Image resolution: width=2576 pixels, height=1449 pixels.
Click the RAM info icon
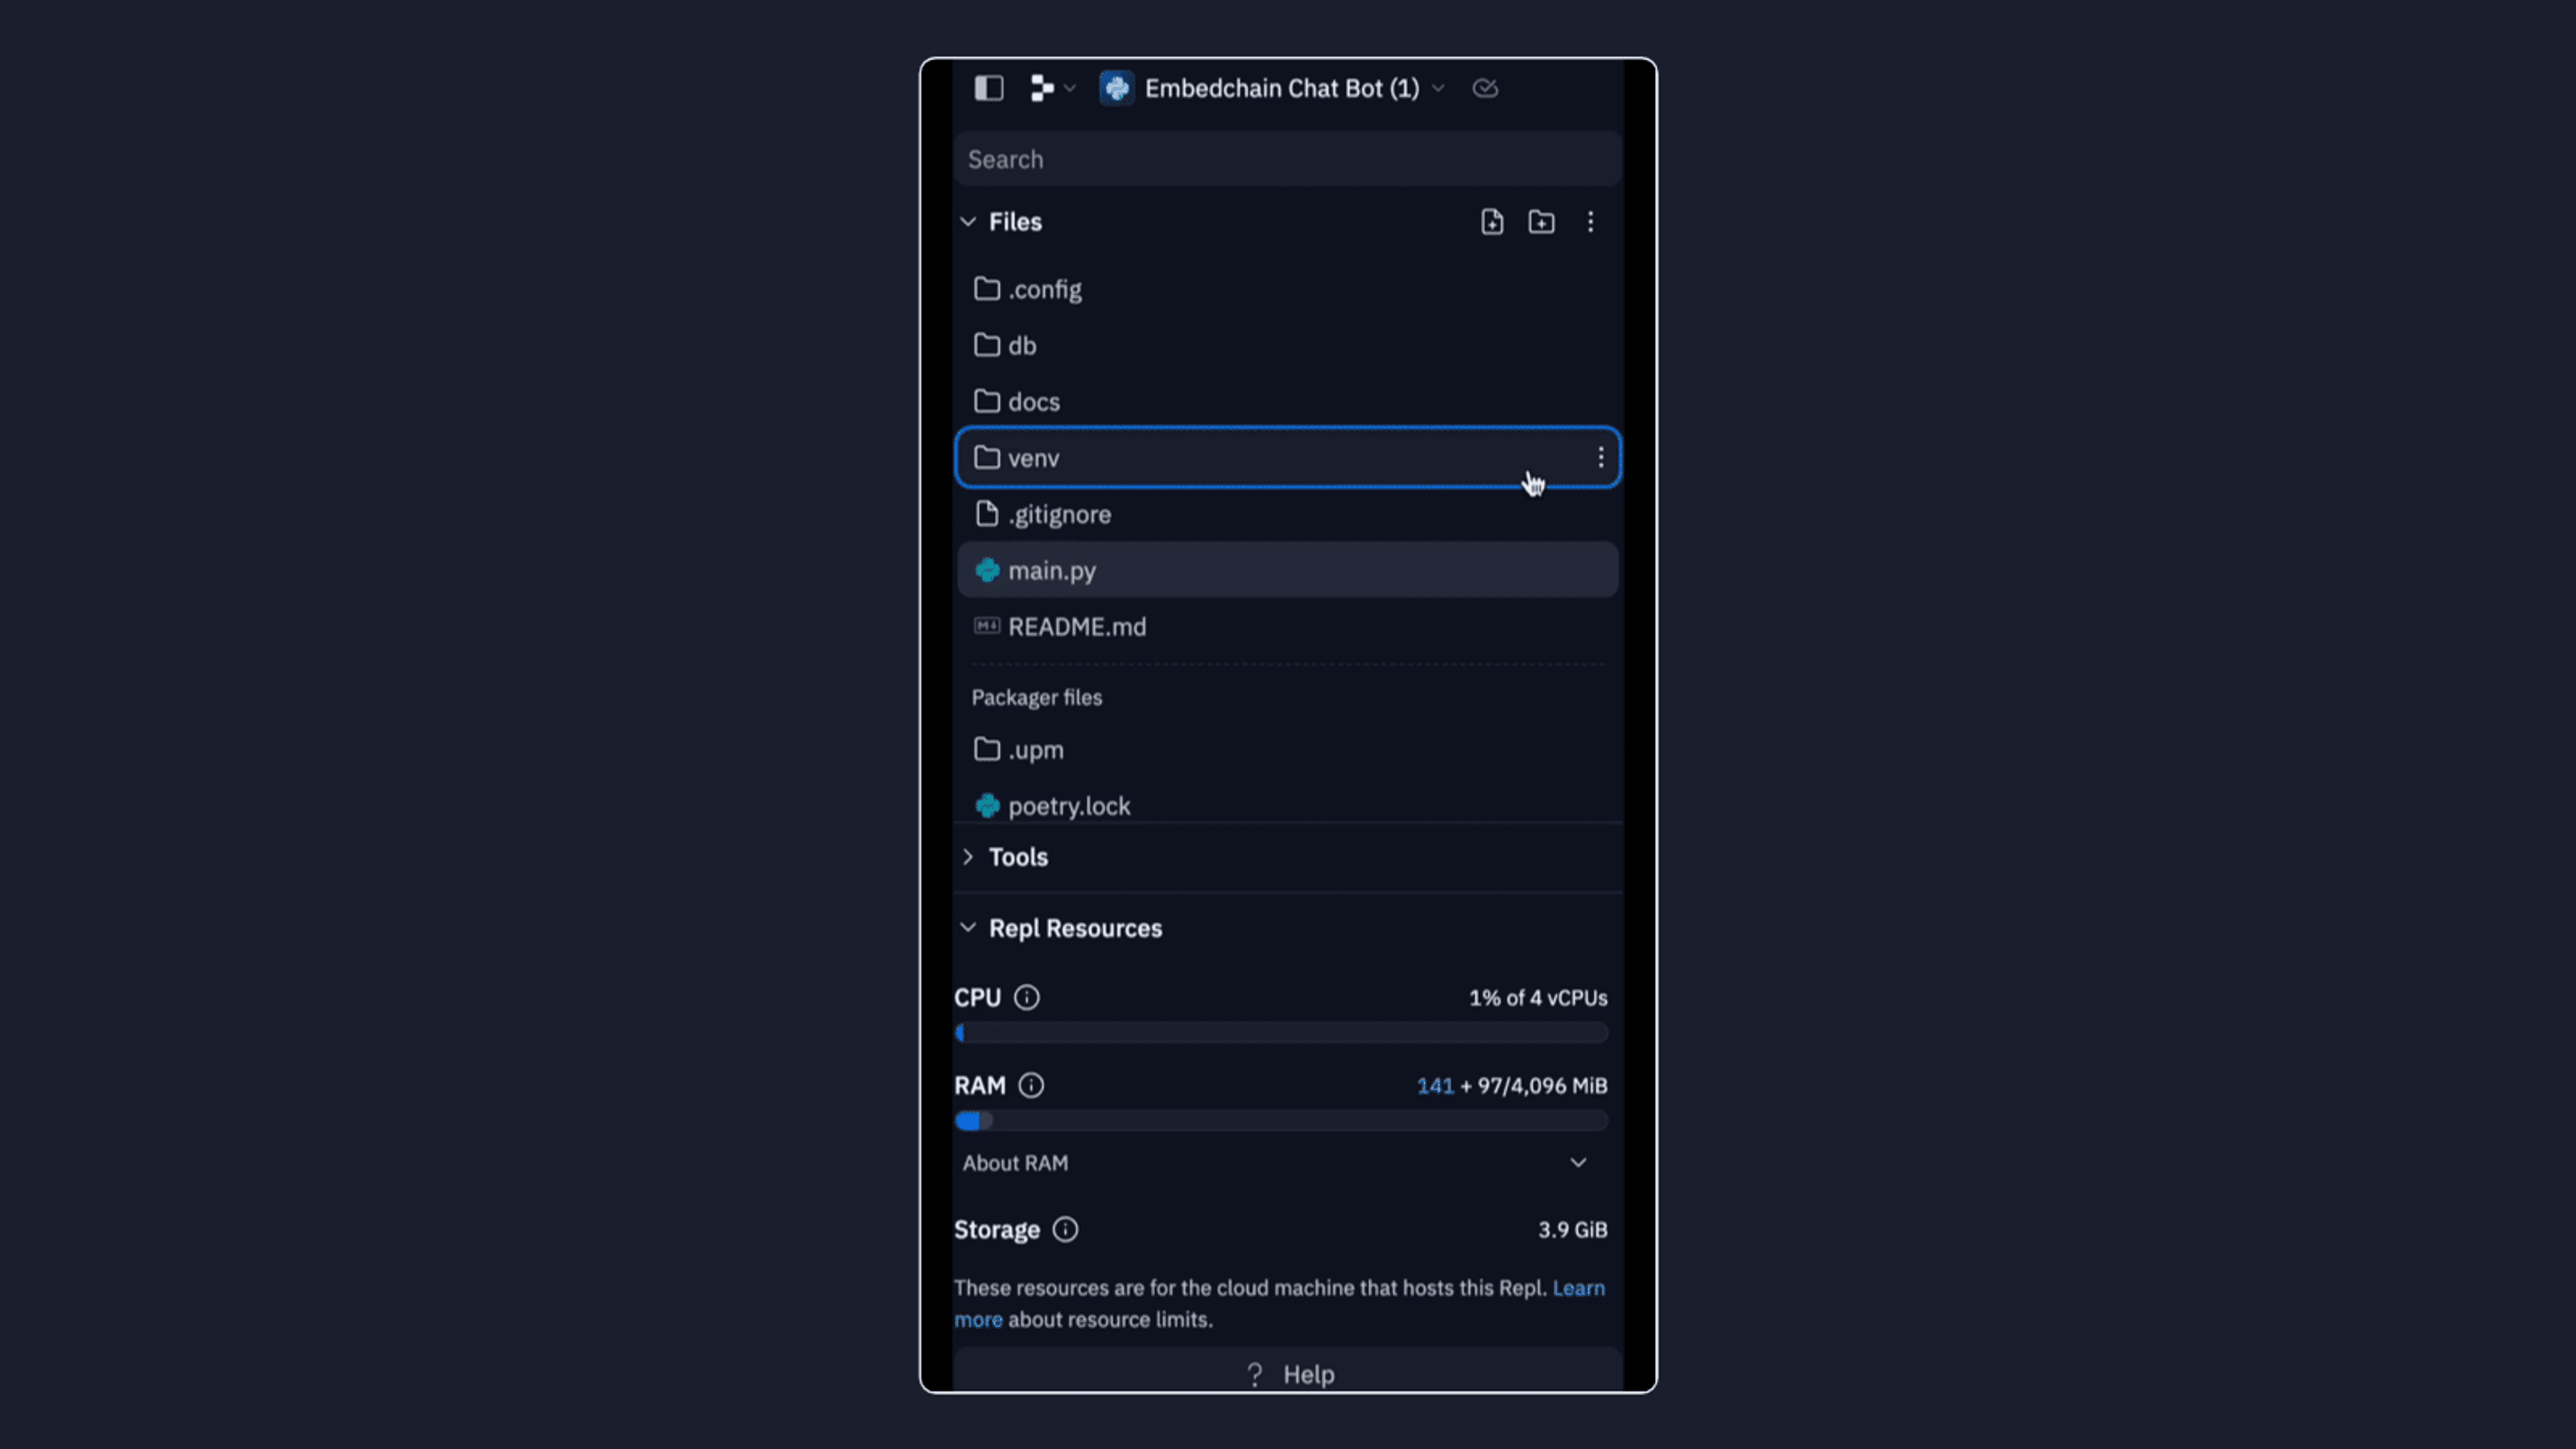[x=1032, y=1085]
